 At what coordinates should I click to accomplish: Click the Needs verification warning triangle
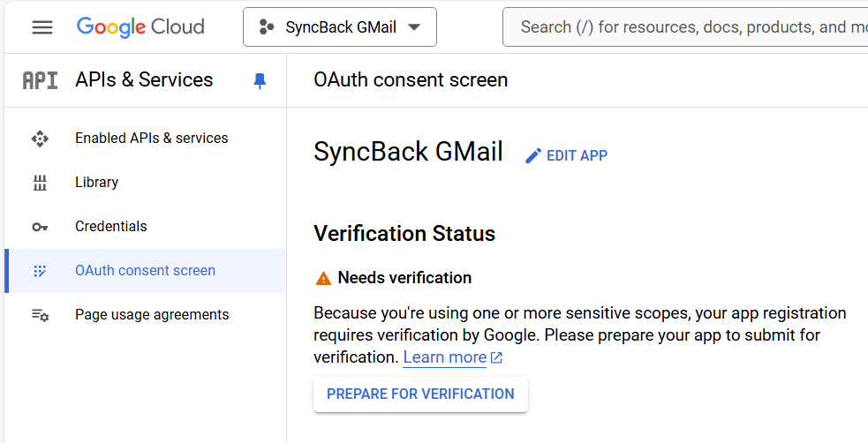[323, 278]
